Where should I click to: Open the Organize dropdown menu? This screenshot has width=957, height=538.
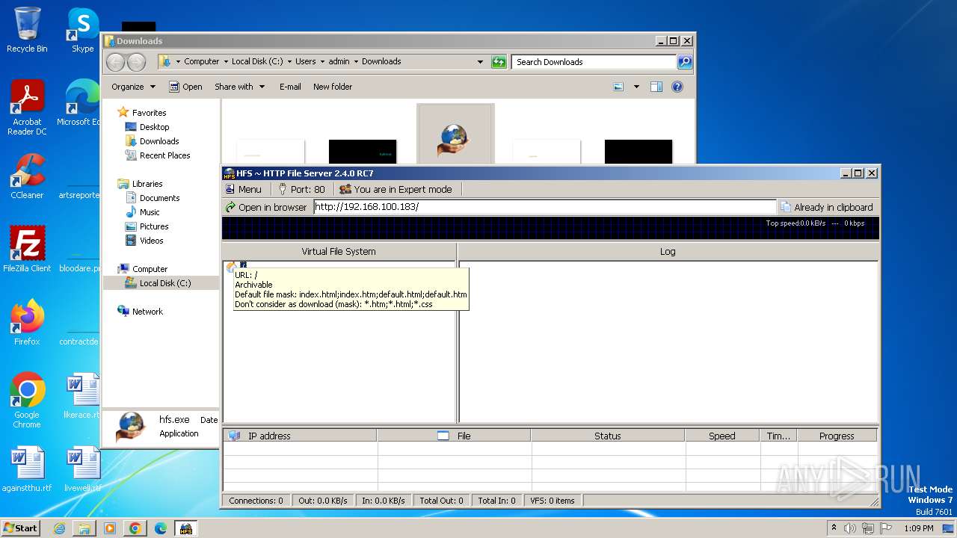[133, 87]
